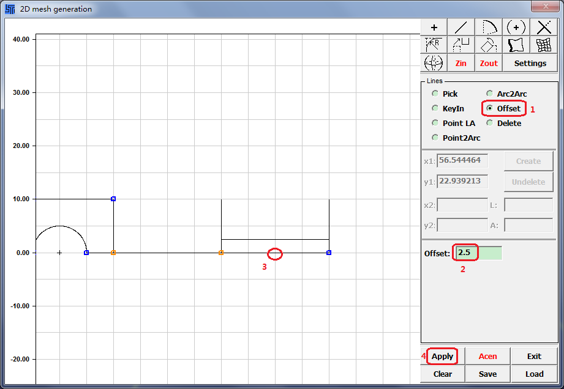Click the A angle field
Screen dimensions: 564x389
tap(528, 225)
